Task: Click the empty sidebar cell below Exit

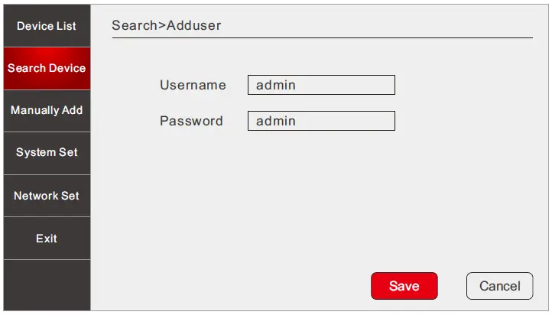Action: point(47,284)
